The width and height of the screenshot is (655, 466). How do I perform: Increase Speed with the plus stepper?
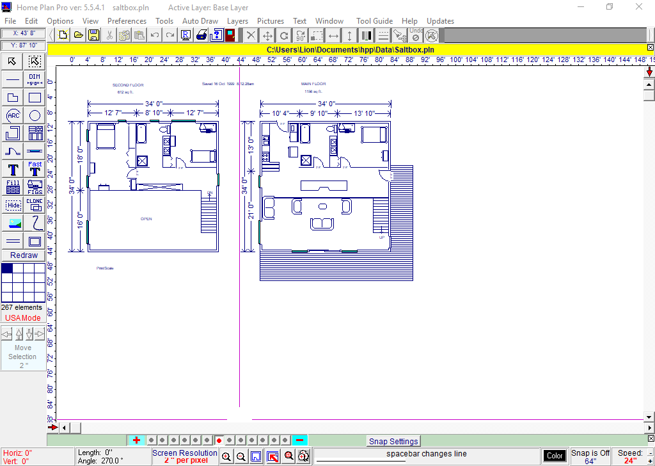pos(651,461)
